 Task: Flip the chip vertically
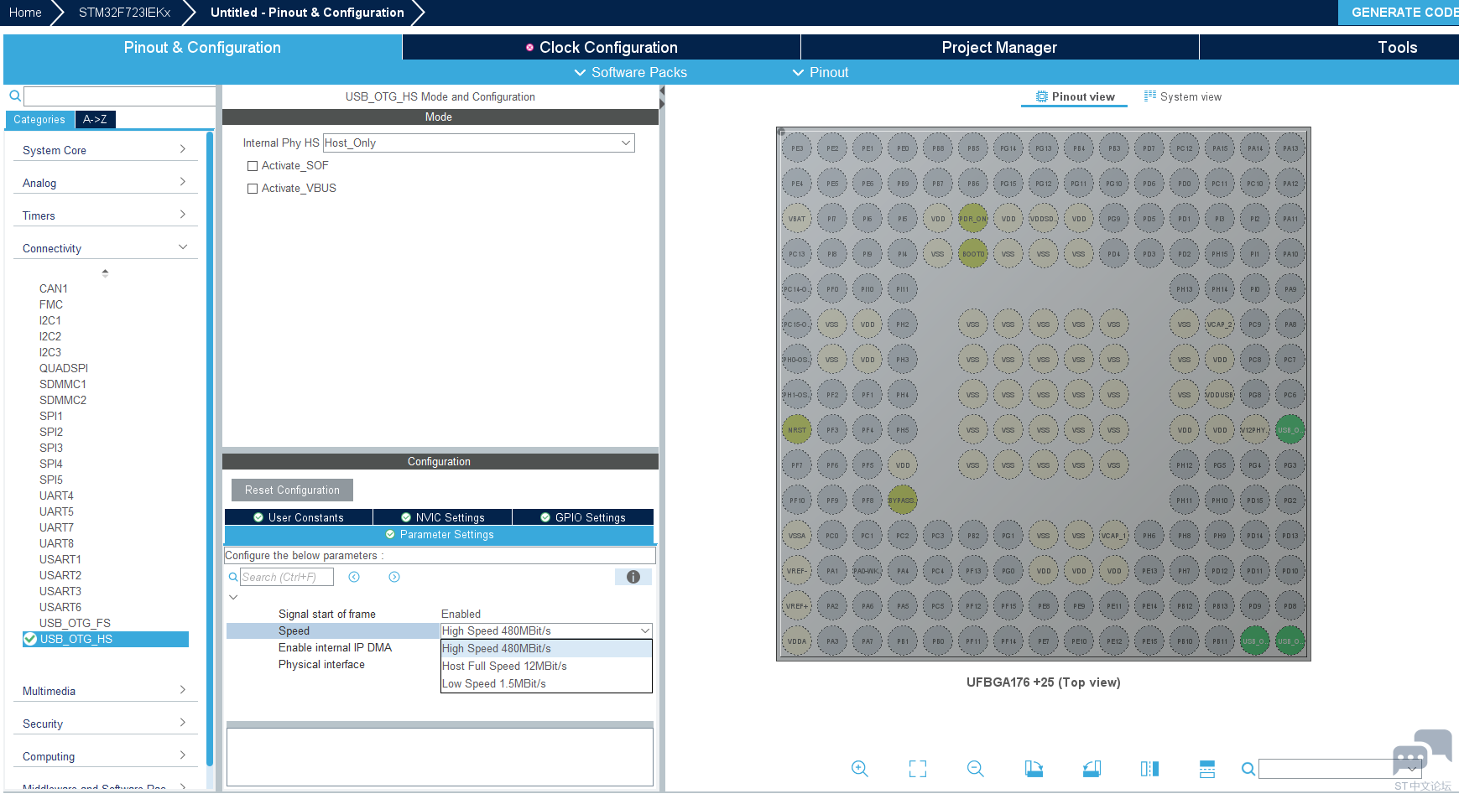(1207, 768)
